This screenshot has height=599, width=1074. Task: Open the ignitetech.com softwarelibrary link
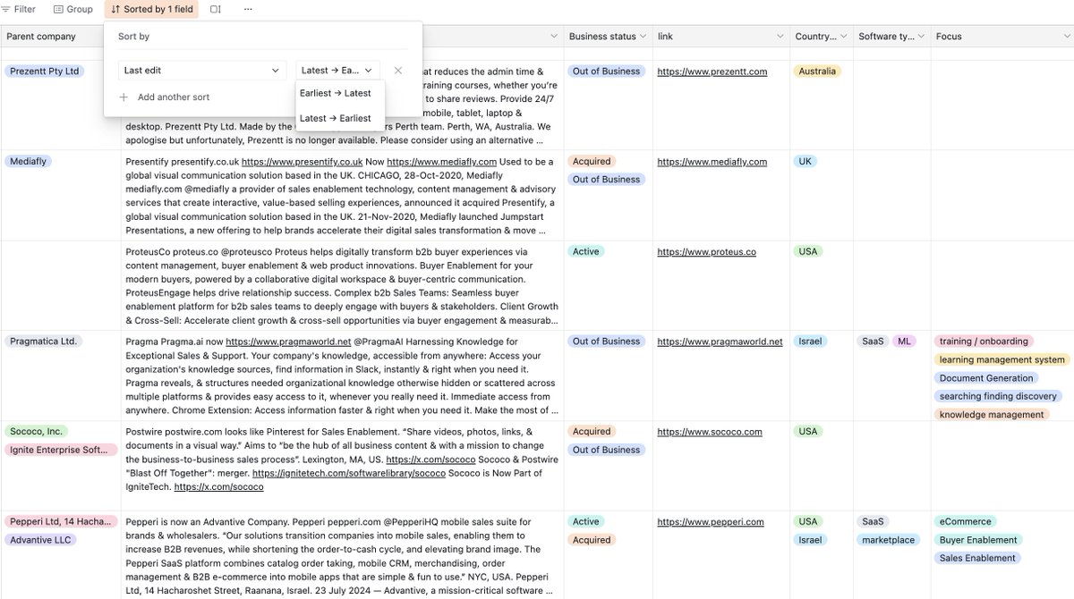coord(347,473)
